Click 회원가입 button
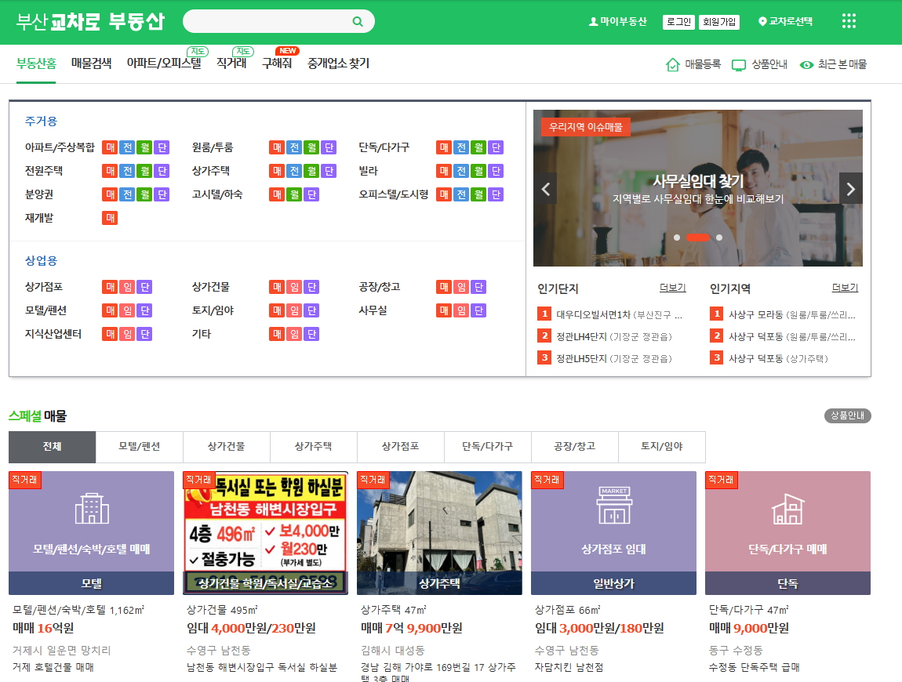 [x=720, y=22]
